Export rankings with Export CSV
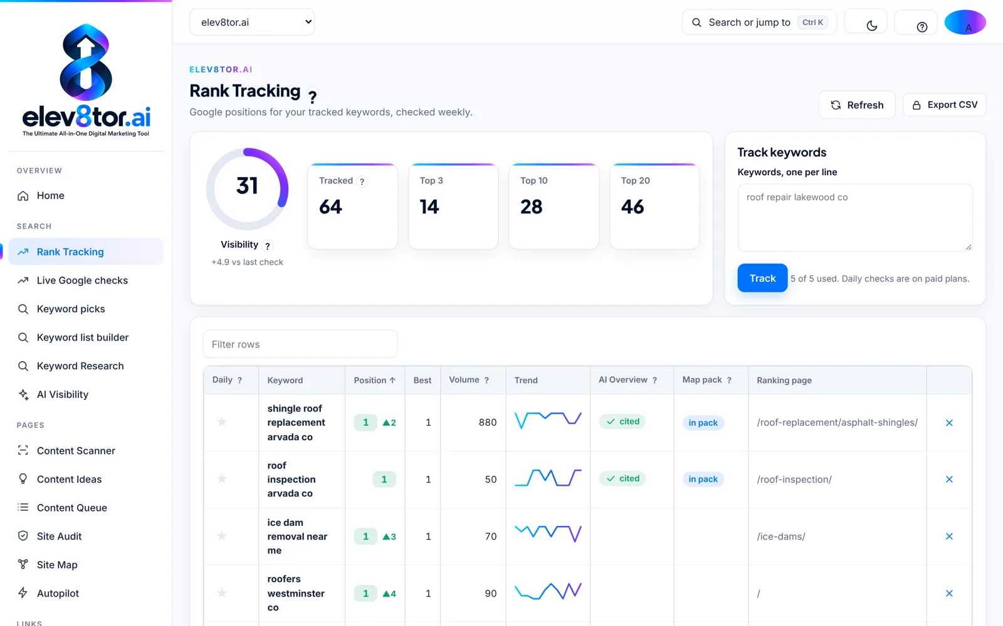Viewport: 1003px width, 626px height. pyautogui.click(x=944, y=105)
